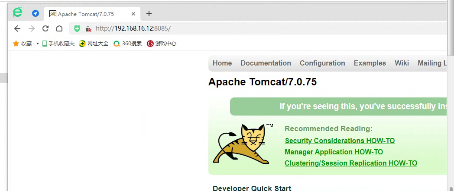Click the tab's Tomcat favicon

click(x=53, y=14)
